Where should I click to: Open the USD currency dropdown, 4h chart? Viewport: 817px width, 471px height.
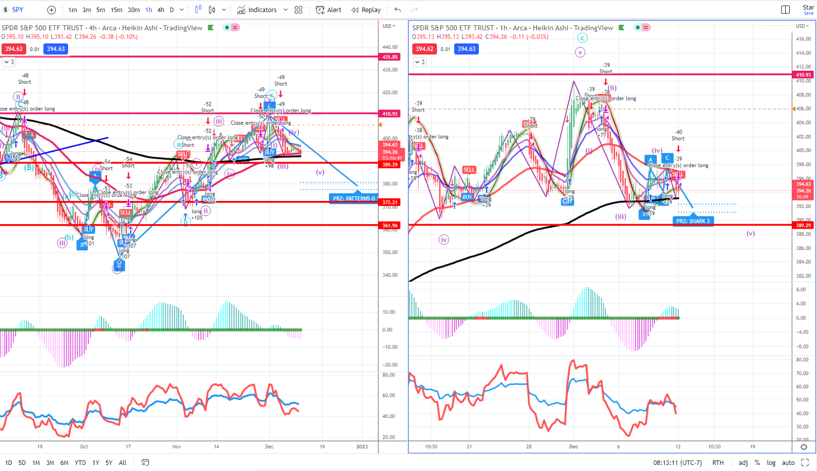click(x=389, y=26)
